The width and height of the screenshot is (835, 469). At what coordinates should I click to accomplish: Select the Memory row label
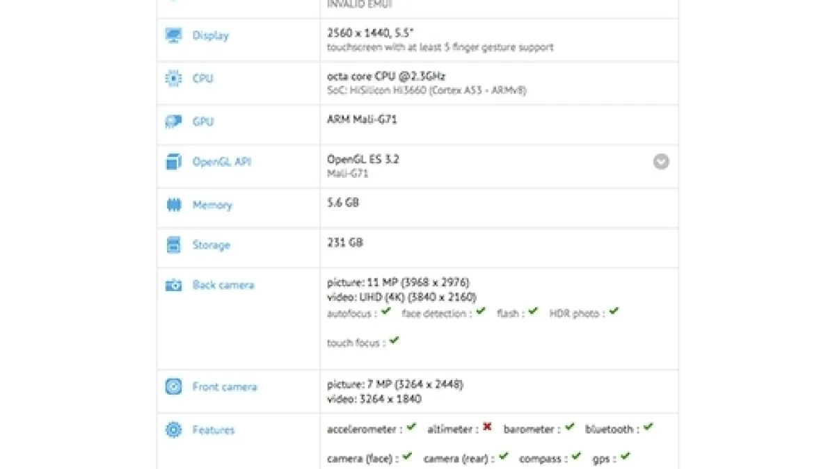pos(212,205)
